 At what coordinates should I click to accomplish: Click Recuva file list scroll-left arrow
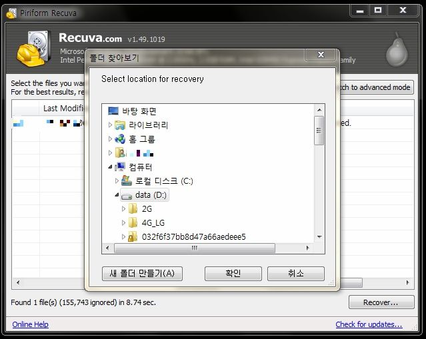(x=18, y=282)
